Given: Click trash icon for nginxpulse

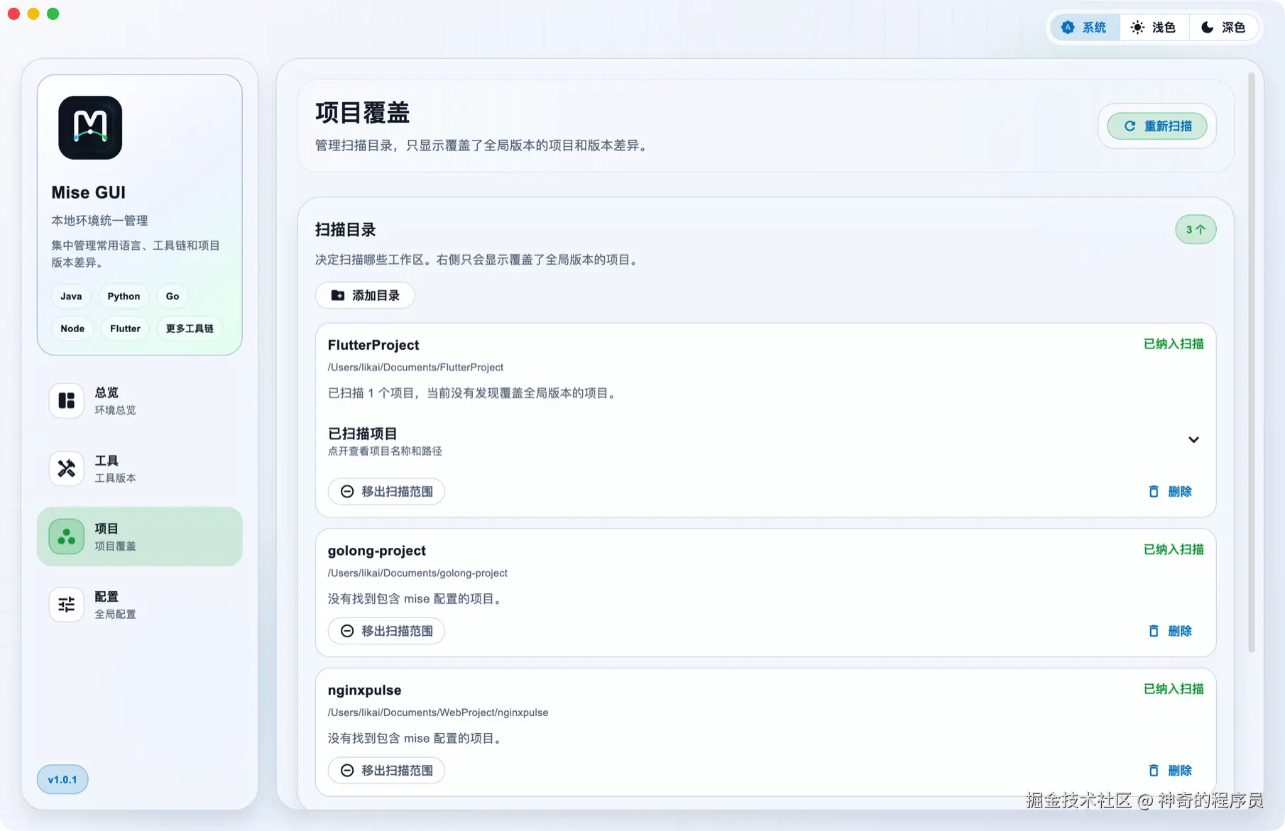Looking at the screenshot, I should pyautogui.click(x=1154, y=771).
